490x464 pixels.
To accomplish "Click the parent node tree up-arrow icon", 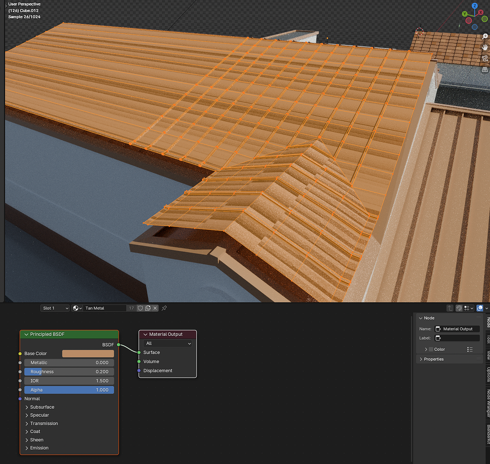I will 450,308.
